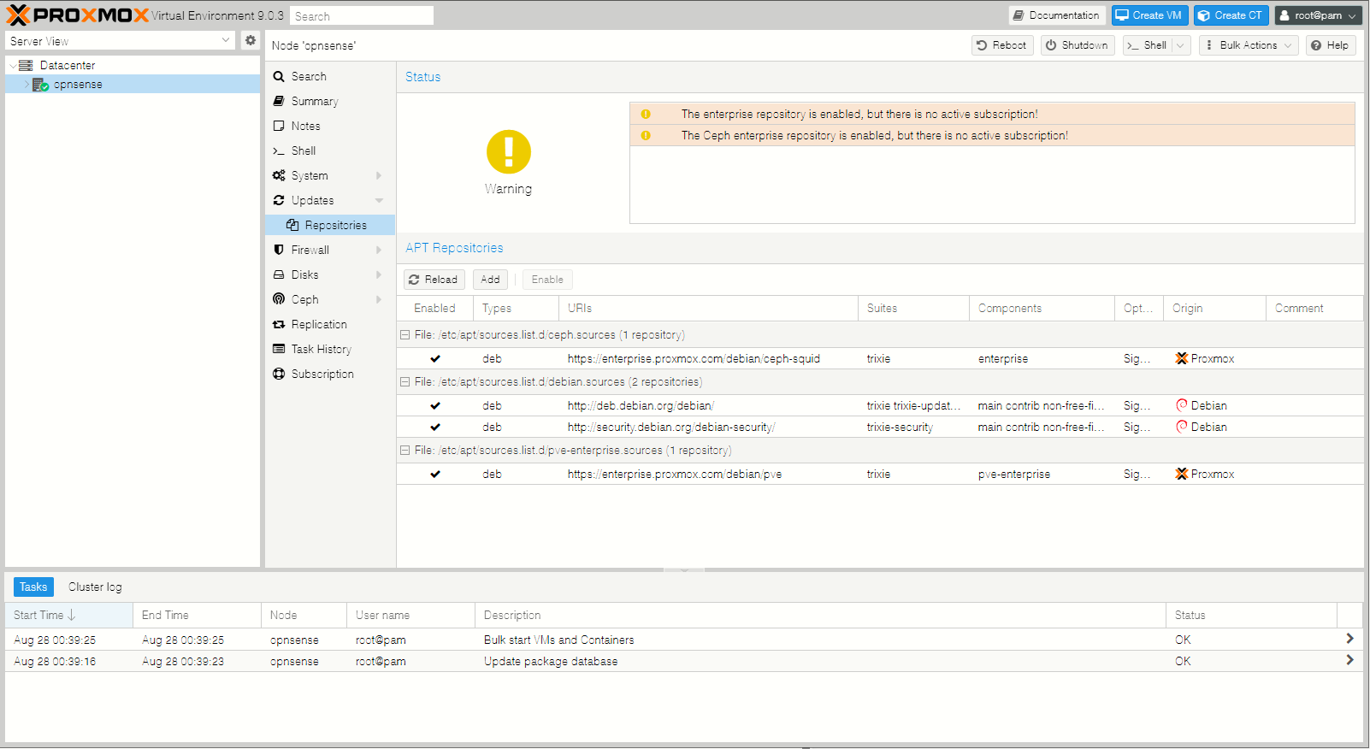Collapse the debian.sources file group

[405, 382]
